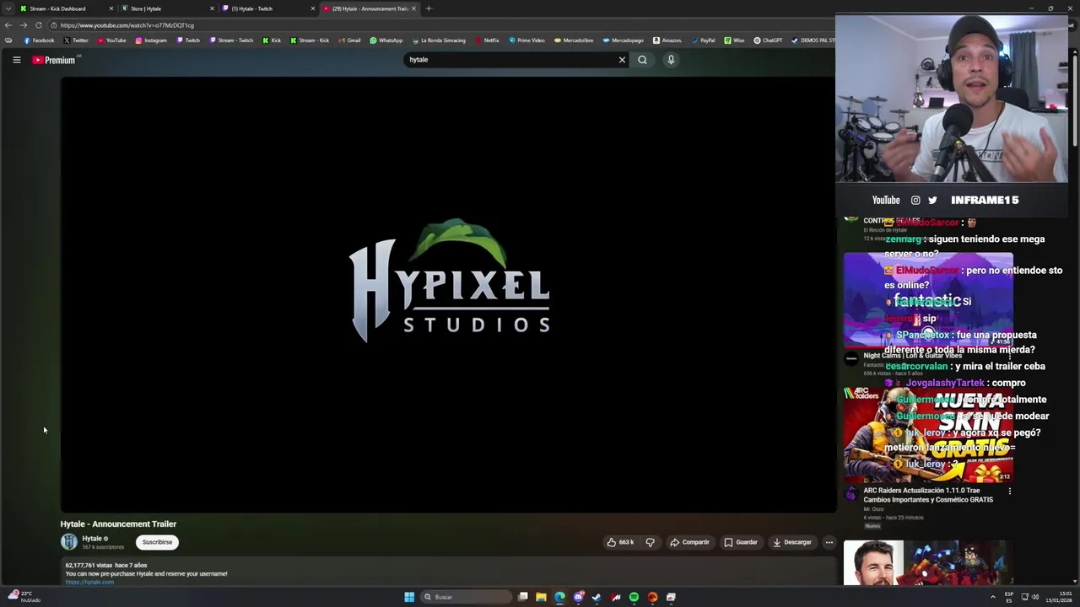Subscribe to Hytale with Suscribirse
The image size is (1080, 607).
157,542
